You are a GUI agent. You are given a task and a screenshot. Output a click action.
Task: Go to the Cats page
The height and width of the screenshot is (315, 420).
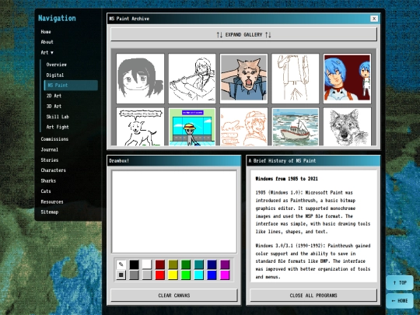coord(46,191)
